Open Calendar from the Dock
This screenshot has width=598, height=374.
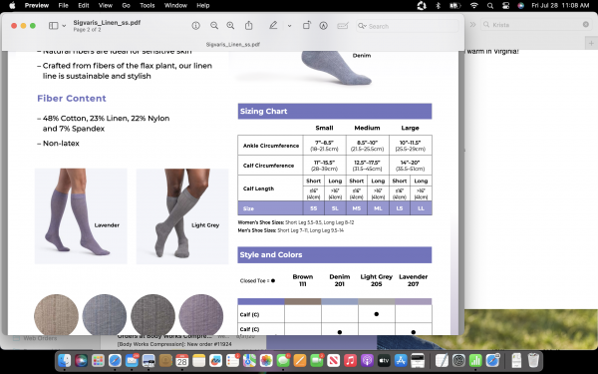(x=182, y=360)
